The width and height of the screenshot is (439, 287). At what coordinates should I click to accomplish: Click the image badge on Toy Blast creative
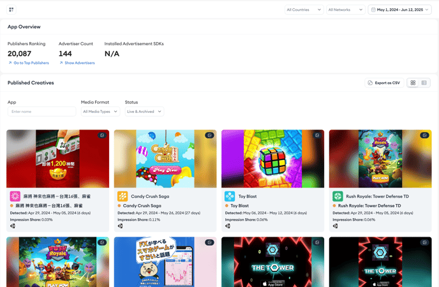pos(317,135)
